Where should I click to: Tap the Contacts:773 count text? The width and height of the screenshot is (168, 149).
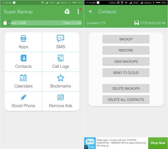pyautogui.click(x=96, y=23)
